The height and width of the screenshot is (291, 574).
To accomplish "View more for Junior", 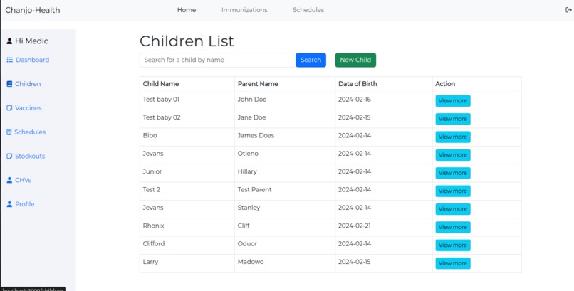I will click(x=453, y=173).
